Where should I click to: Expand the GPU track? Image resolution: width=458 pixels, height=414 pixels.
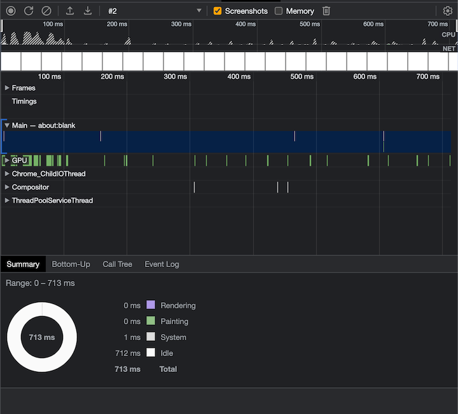tap(7, 160)
